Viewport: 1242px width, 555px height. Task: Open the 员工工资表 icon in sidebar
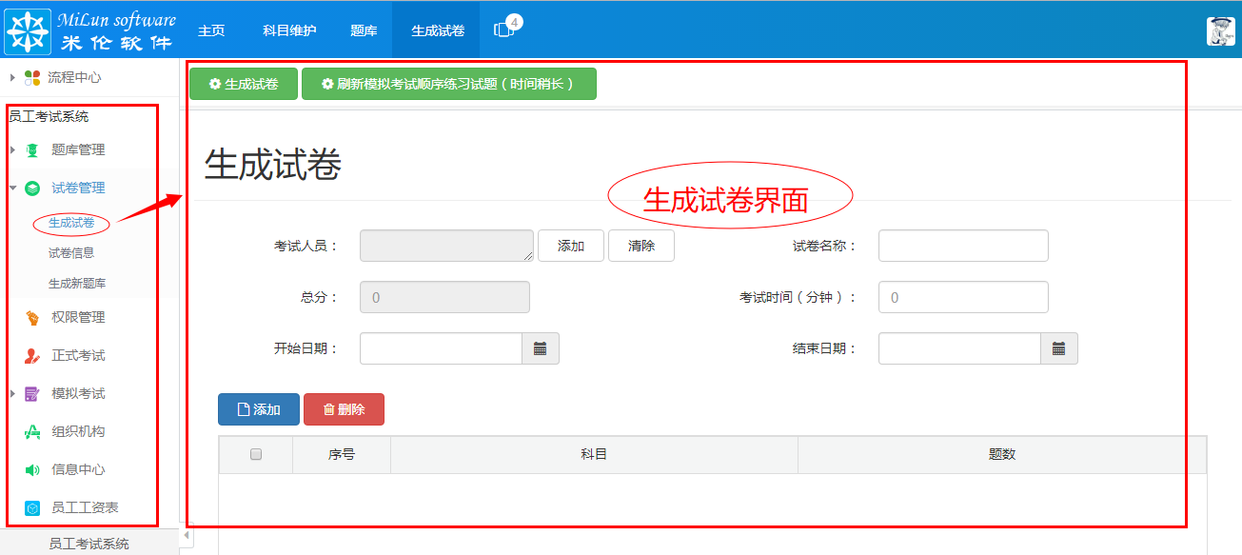pos(31,507)
